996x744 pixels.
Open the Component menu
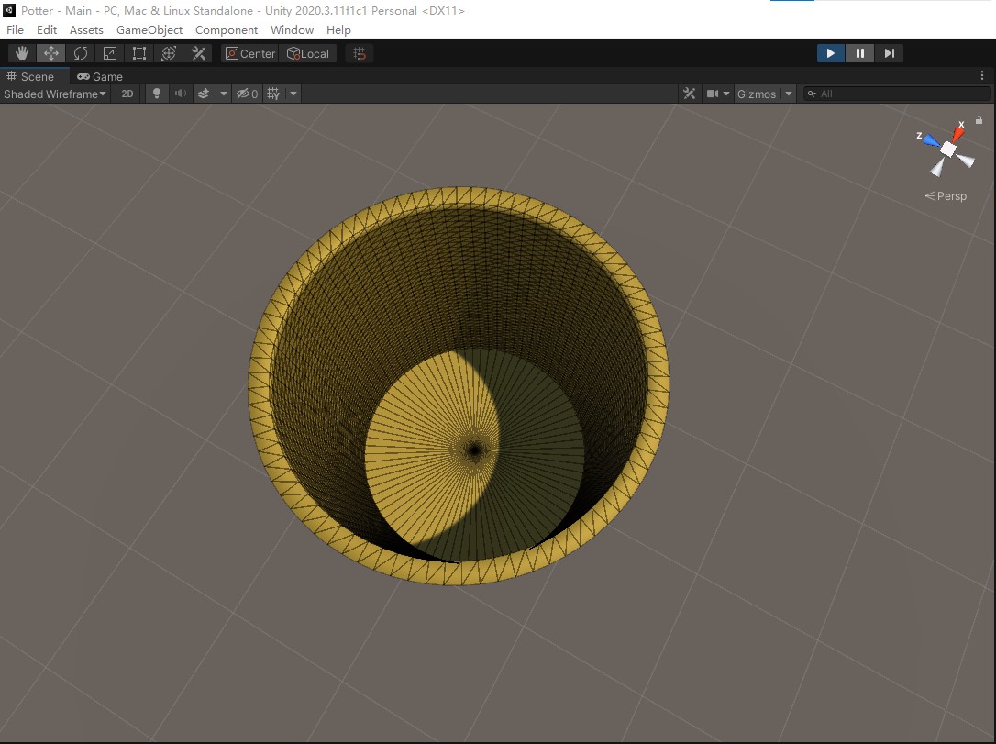(x=227, y=30)
